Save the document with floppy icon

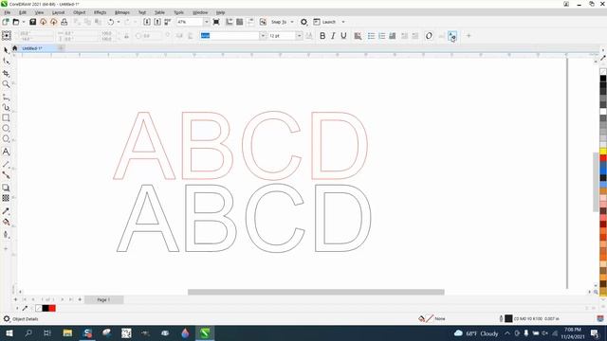tap(33, 22)
